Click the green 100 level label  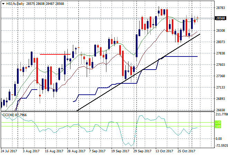pos(218,126)
